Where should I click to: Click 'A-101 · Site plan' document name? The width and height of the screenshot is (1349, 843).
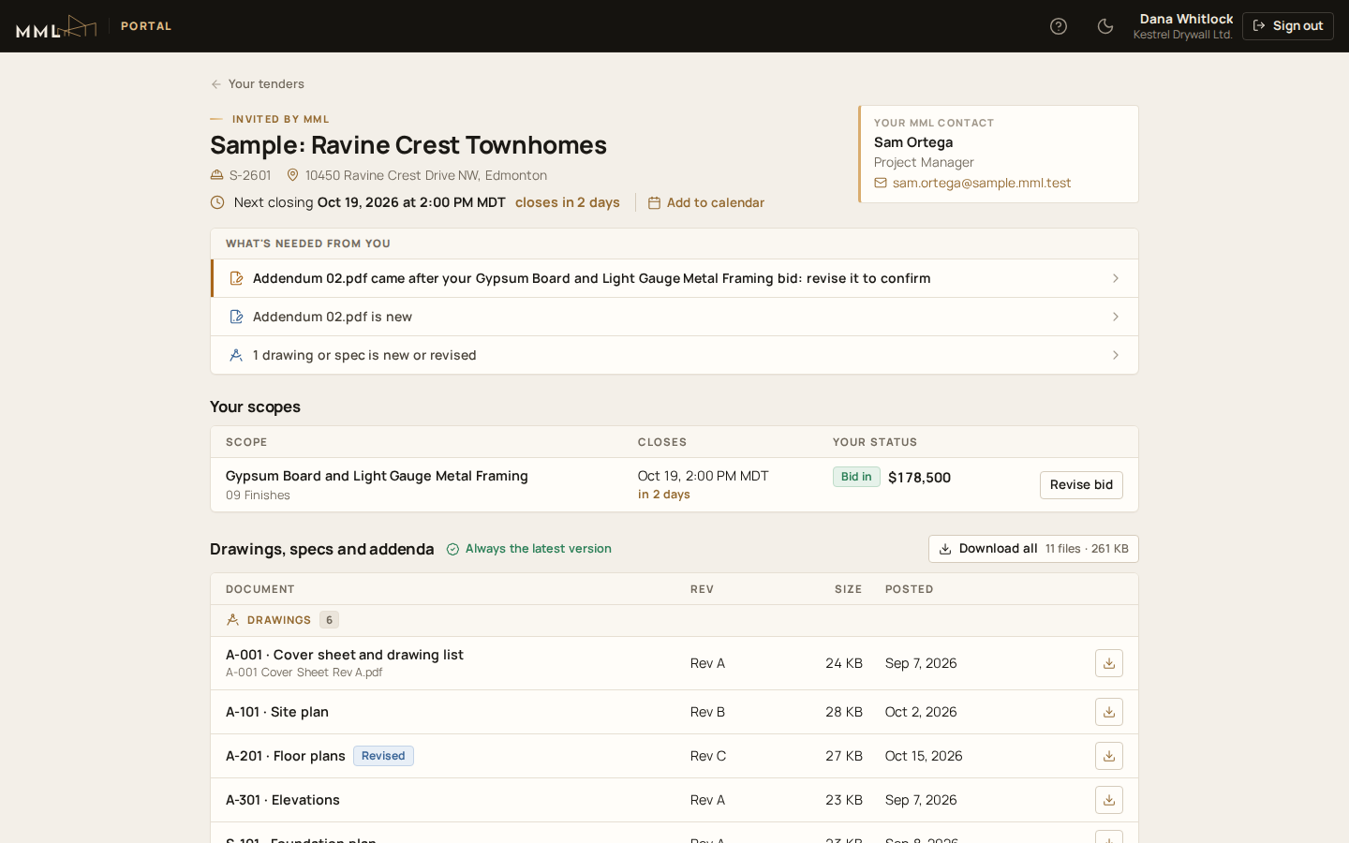277,712
